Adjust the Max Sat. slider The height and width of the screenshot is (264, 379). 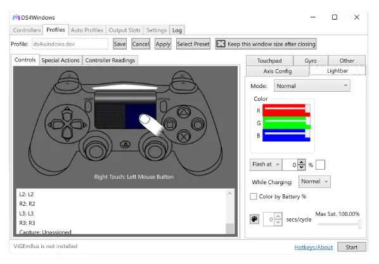tap(340, 224)
